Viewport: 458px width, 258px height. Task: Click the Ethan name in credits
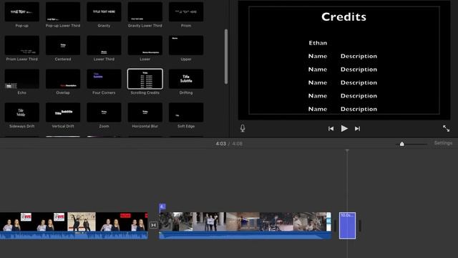(x=318, y=43)
